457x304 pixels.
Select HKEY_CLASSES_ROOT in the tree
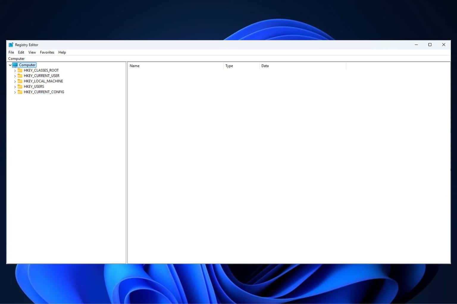tap(41, 70)
